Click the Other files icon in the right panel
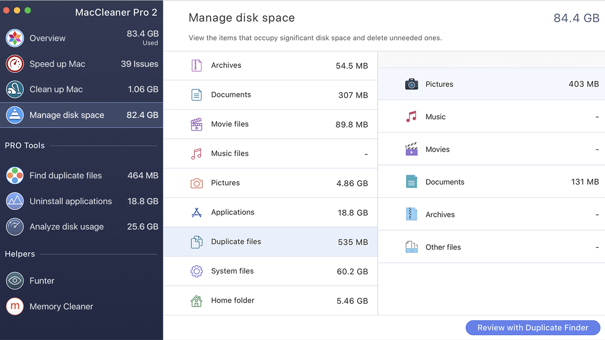Viewport: 605px width, 340px height. [411, 247]
